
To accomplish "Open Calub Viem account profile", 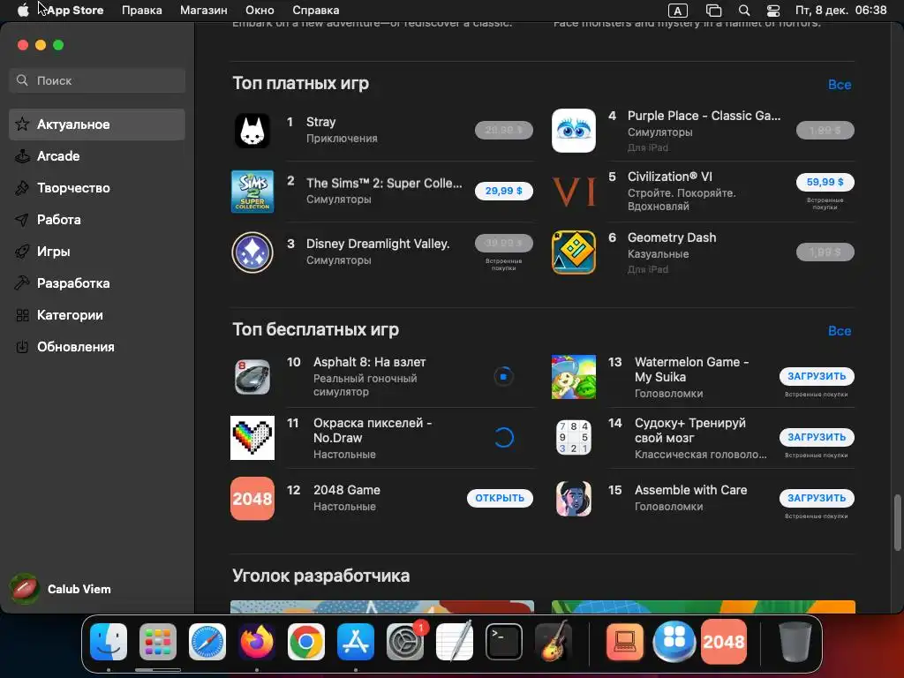I will (61, 589).
